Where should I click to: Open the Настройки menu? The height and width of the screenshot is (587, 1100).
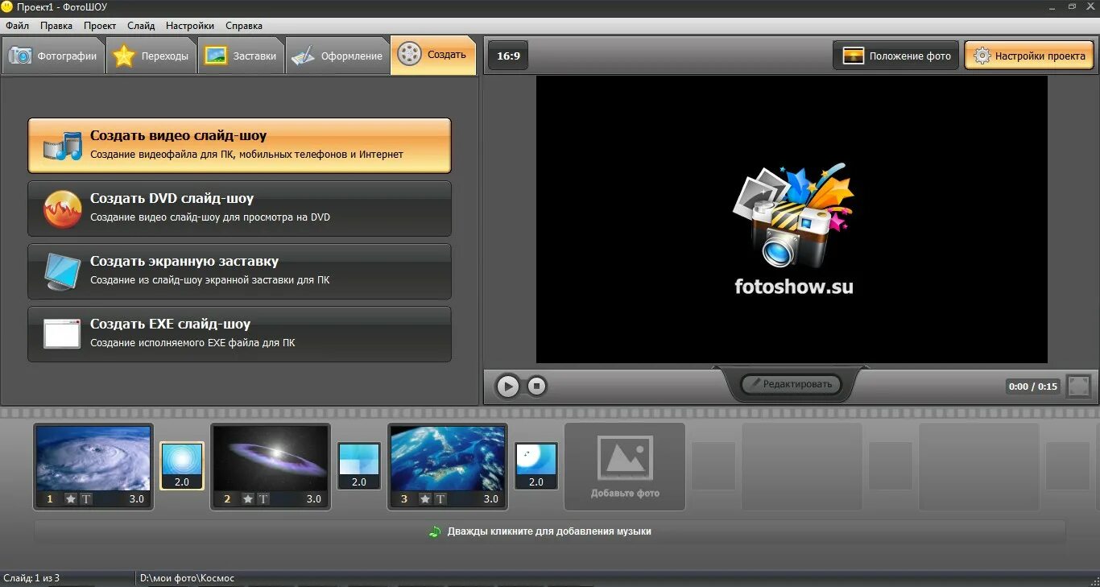coord(190,26)
